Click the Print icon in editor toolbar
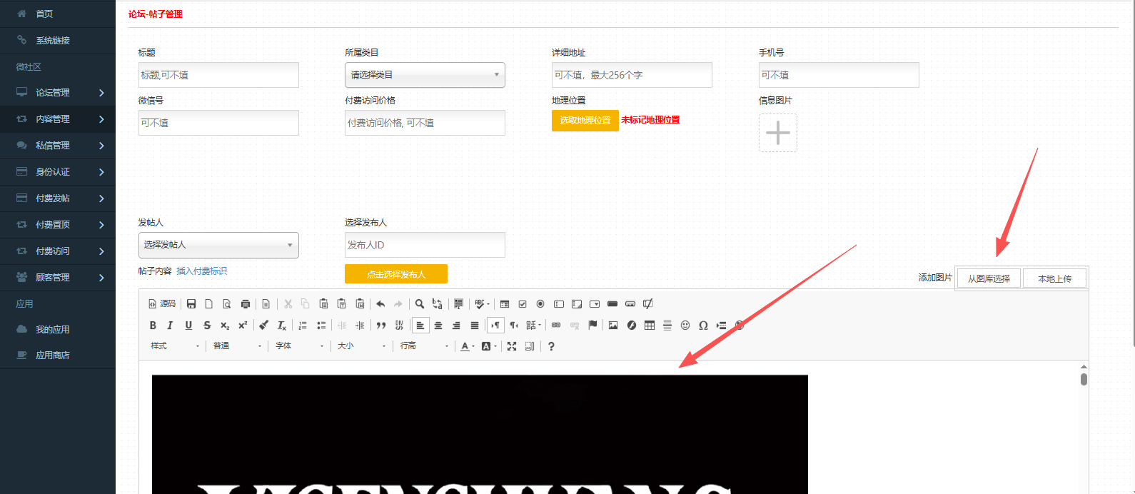1135x494 pixels. click(246, 304)
